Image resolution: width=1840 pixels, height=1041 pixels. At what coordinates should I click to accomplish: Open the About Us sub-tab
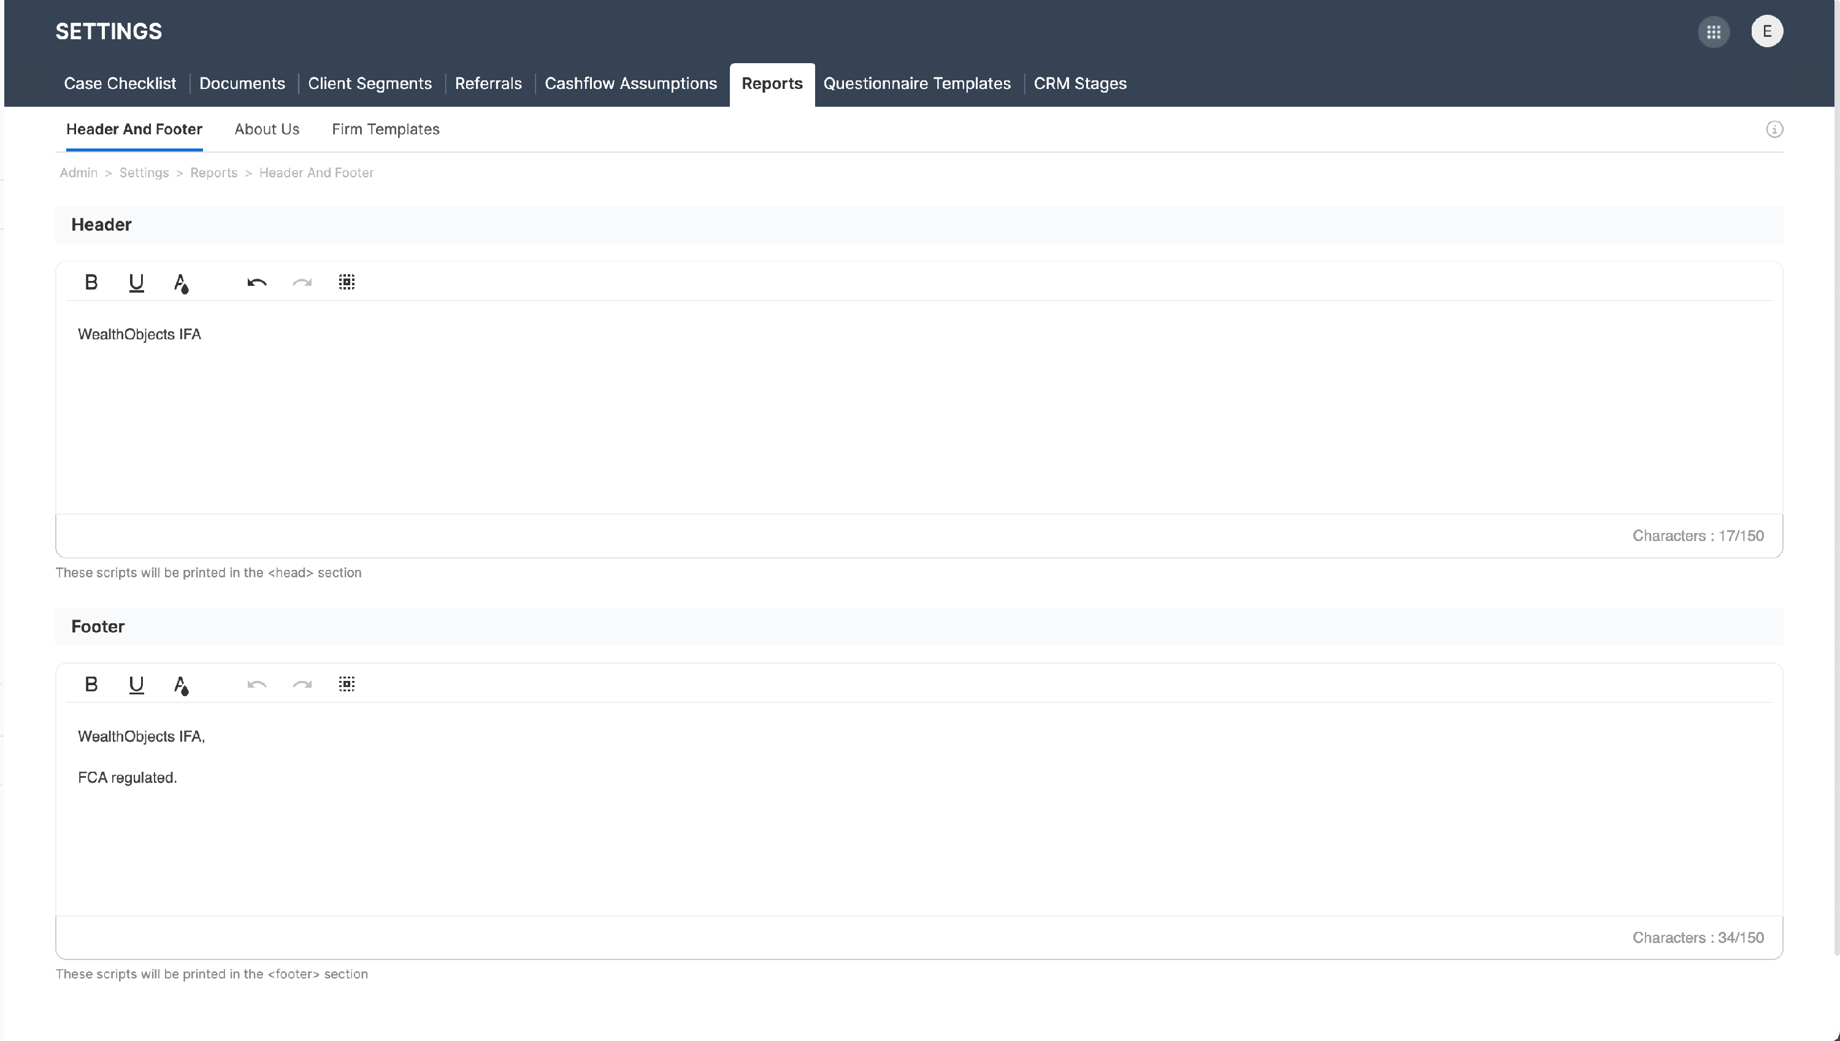point(267,129)
